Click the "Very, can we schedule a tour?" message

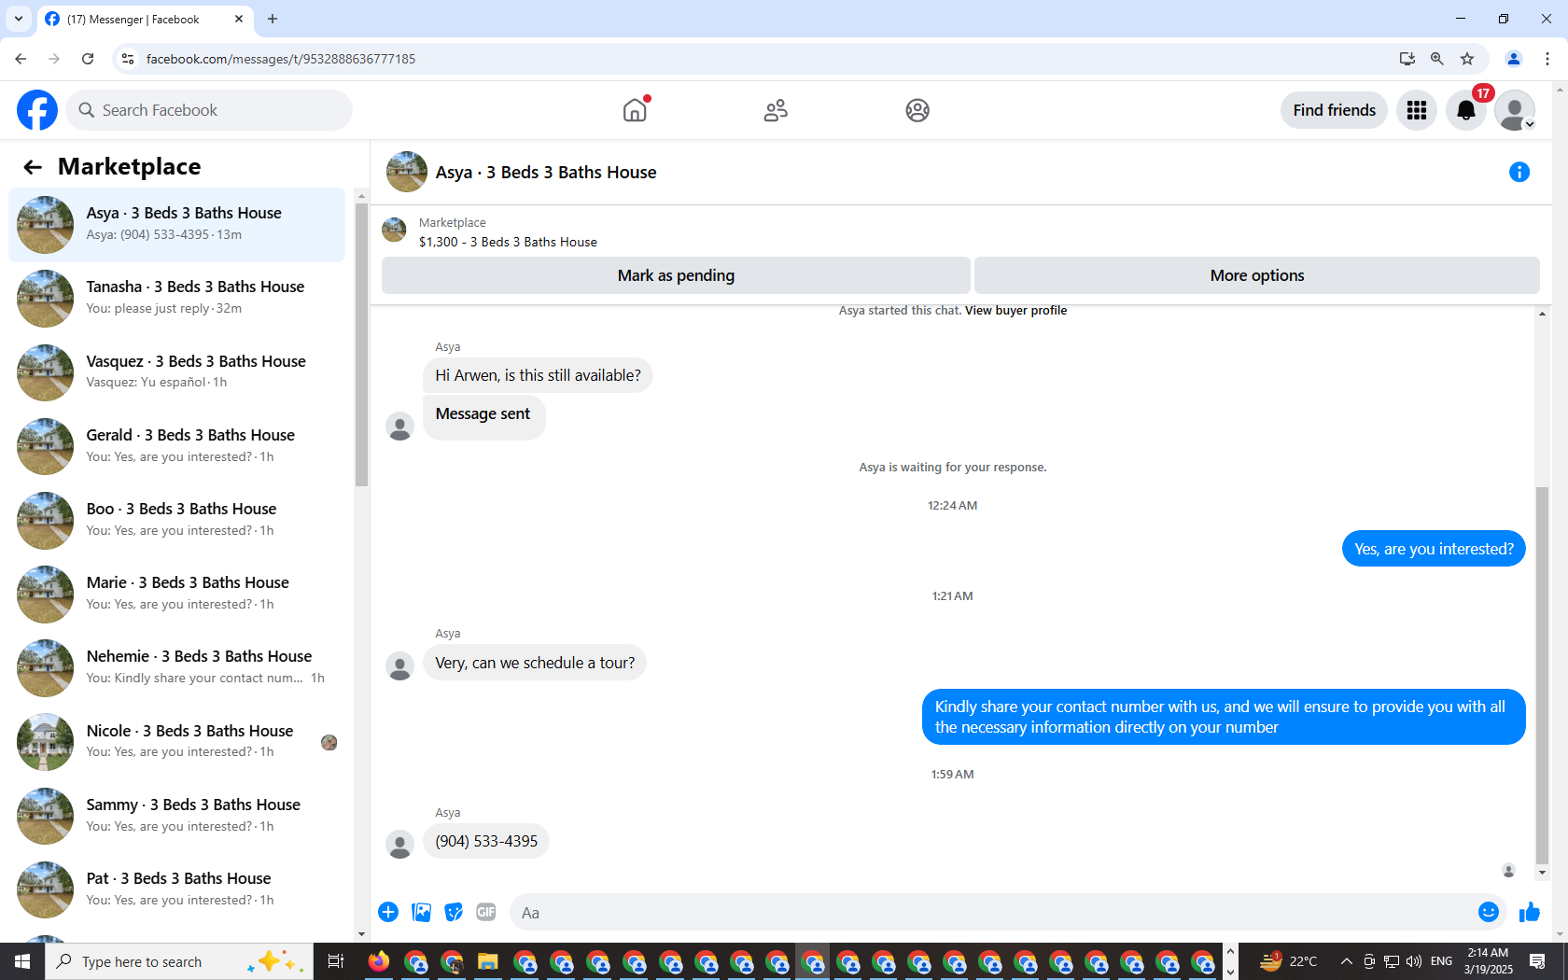pyautogui.click(x=535, y=663)
